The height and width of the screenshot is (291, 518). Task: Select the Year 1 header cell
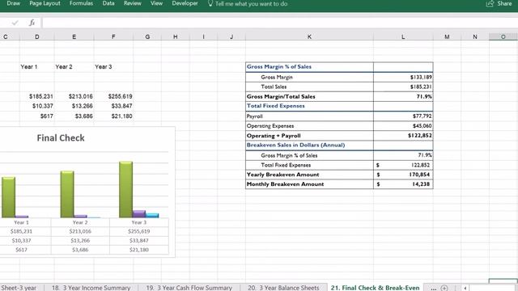tap(37, 66)
